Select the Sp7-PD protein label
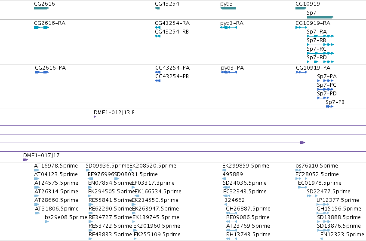 [327, 94]
